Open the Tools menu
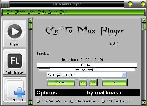147x106 pixels. click(42, 12)
